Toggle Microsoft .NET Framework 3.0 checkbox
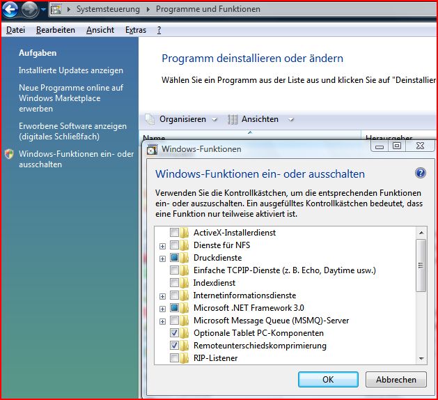 (x=174, y=308)
